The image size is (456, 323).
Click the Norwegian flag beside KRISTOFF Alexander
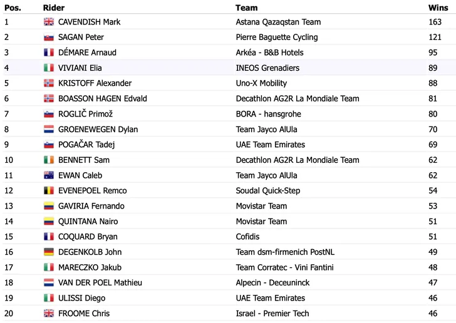(49, 83)
